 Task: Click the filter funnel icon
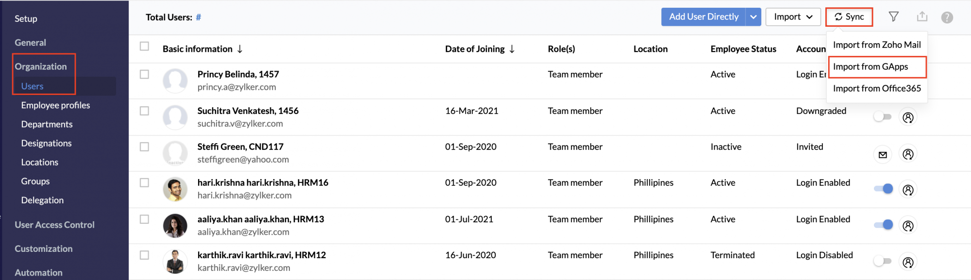(x=893, y=17)
